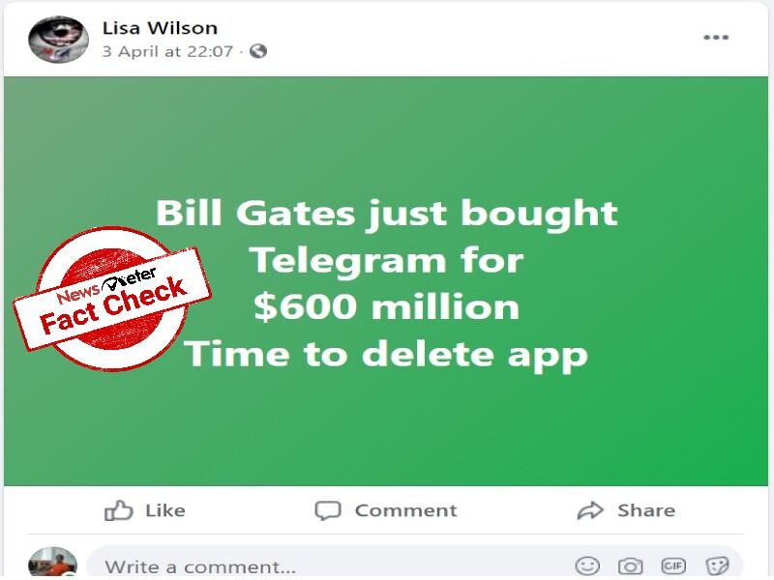Open the emoji picker in comment box
Viewport: 774px width, 580px height.
pos(587,565)
